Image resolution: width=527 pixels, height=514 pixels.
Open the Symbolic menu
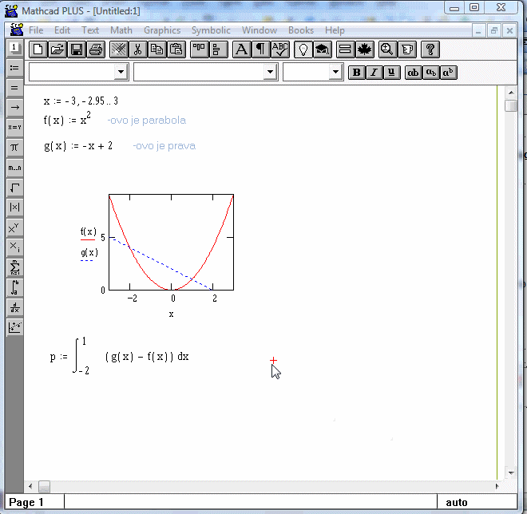click(x=211, y=30)
